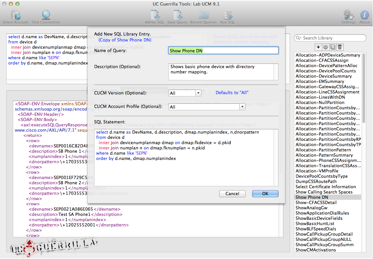Focus the Search Library field
This screenshot has width=373, height=259.
pyautogui.click(x=330, y=38)
